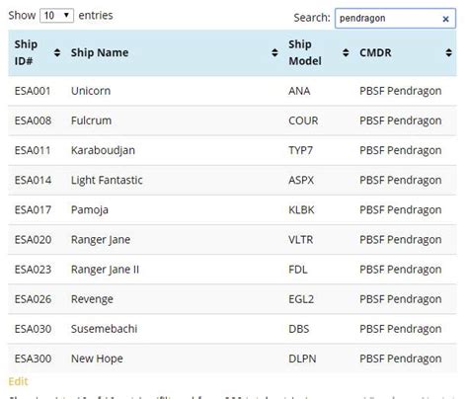Select the ANA ship model cell
The width and height of the screenshot is (468, 399).
(x=299, y=91)
